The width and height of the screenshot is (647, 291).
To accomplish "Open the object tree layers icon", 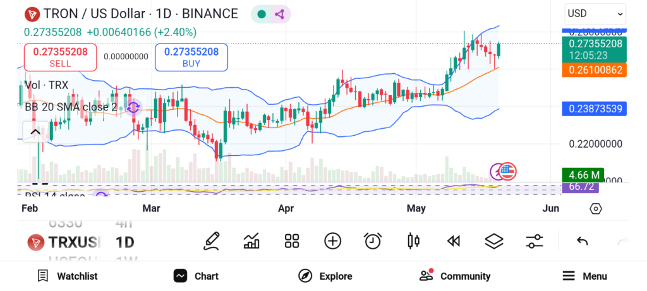I will tap(493, 241).
